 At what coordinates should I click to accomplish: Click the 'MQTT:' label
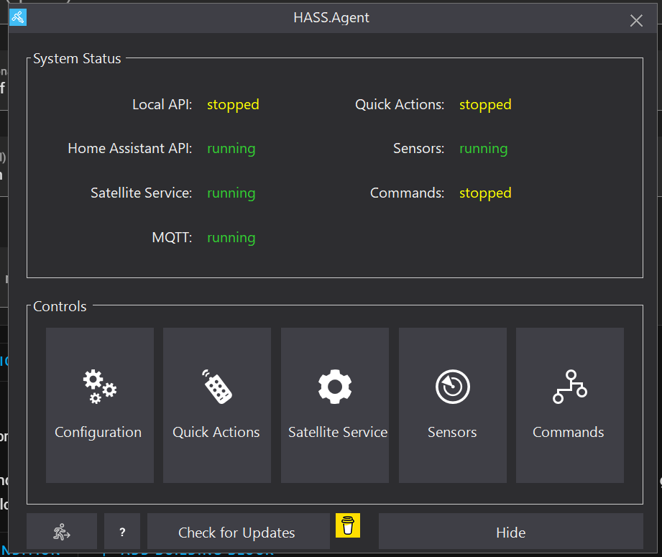point(172,237)
